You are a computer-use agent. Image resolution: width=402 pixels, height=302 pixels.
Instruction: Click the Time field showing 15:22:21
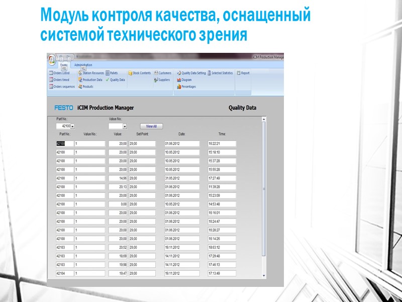point(222,144)
